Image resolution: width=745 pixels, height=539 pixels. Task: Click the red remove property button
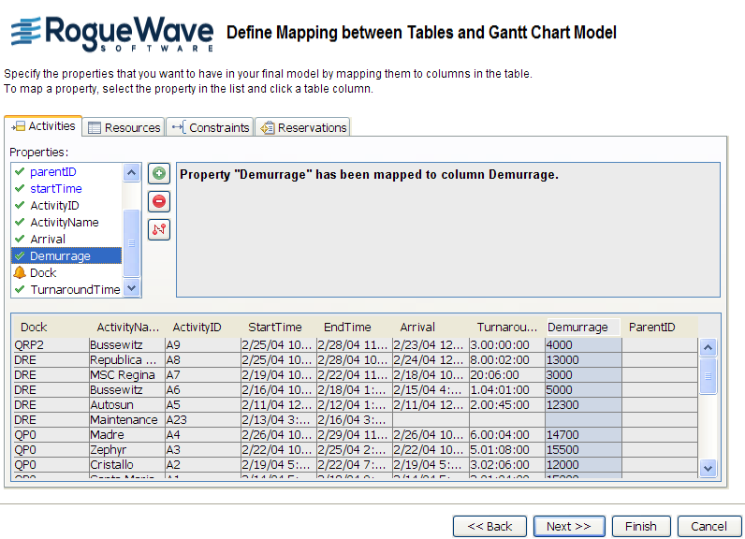coord(159,201)
